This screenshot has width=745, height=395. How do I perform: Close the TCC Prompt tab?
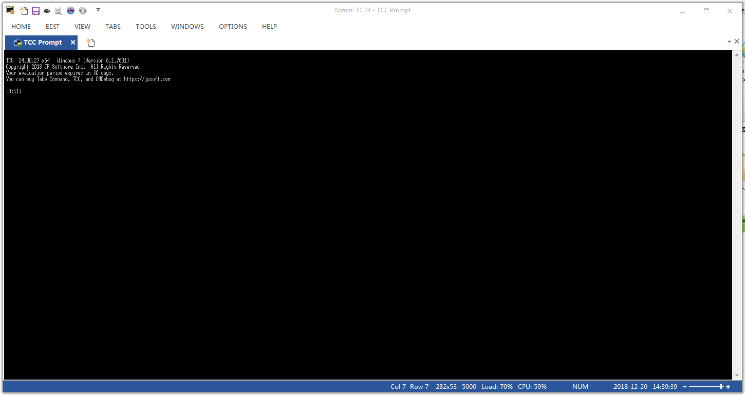click(x=73, y=43)
